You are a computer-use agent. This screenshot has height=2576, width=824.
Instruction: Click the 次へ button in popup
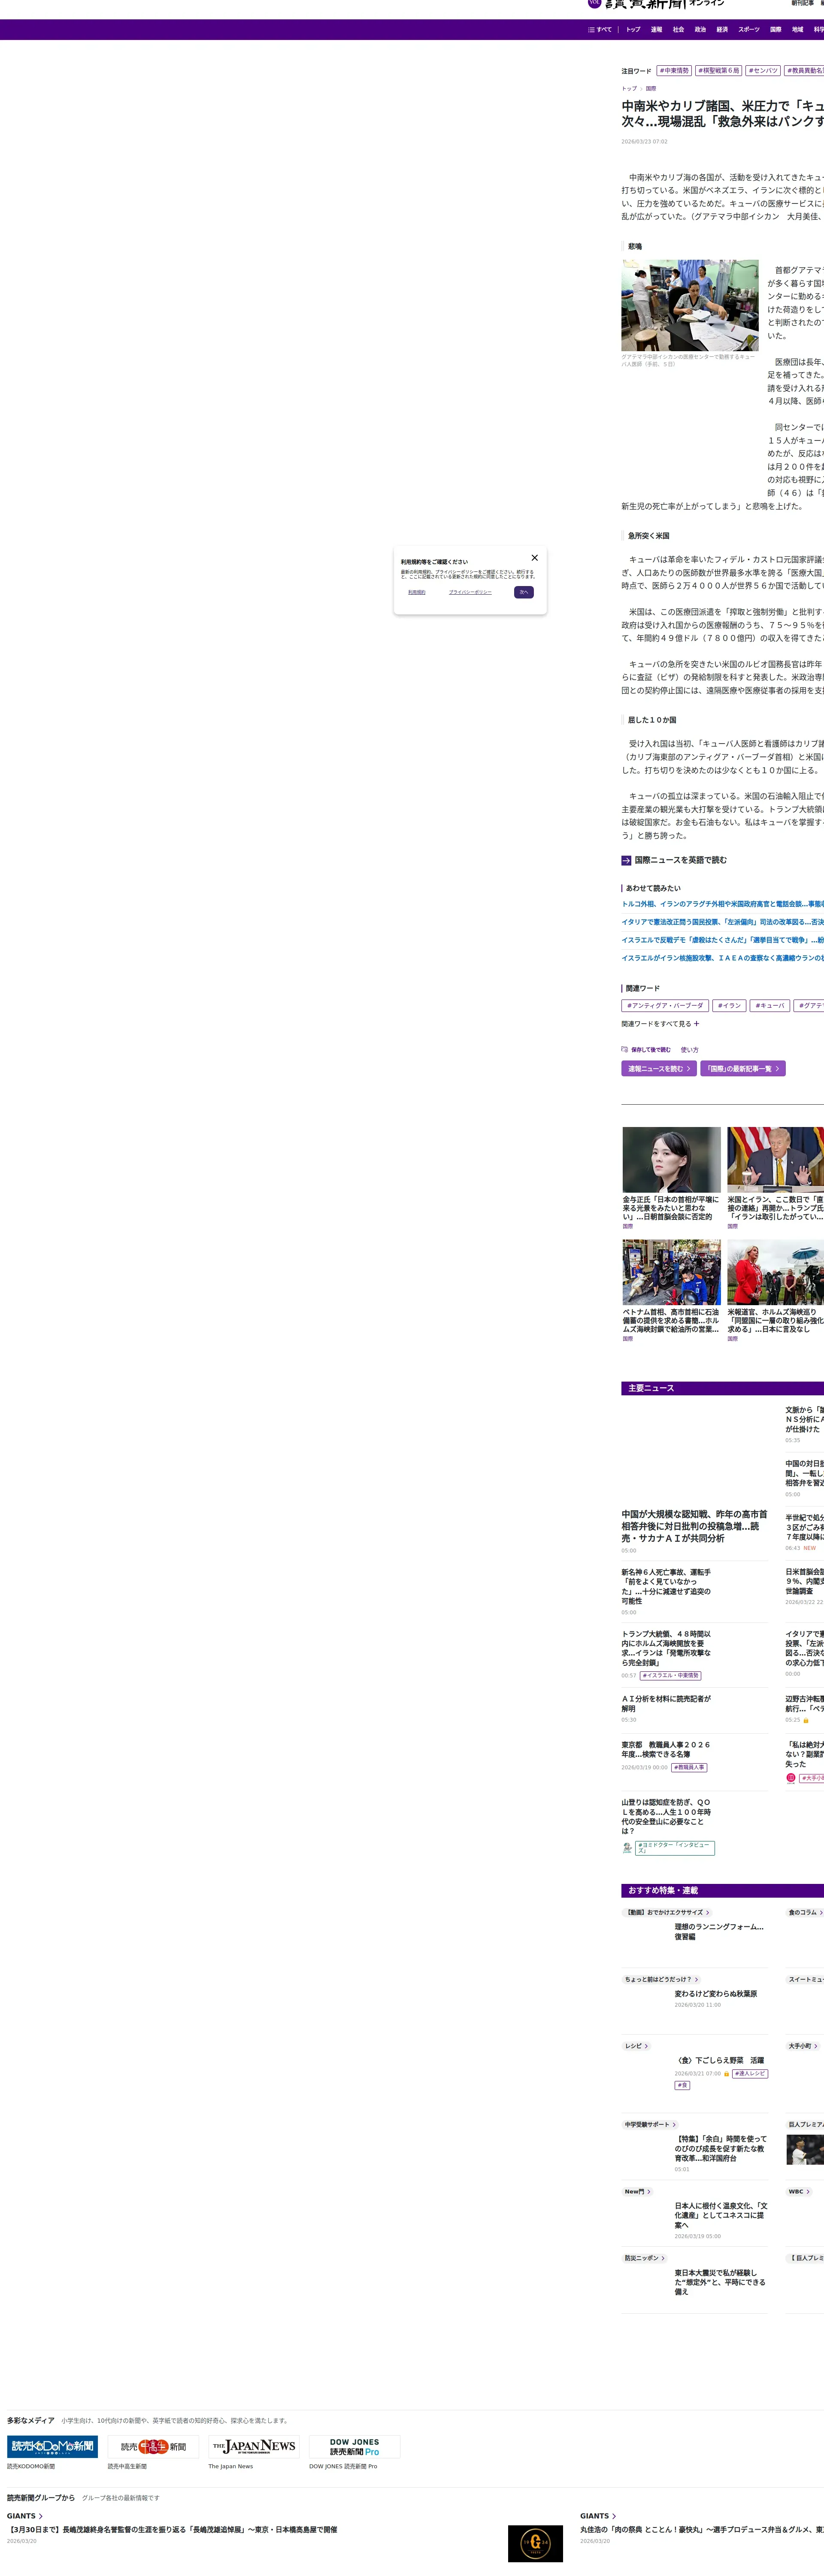[x=523, y=592]
